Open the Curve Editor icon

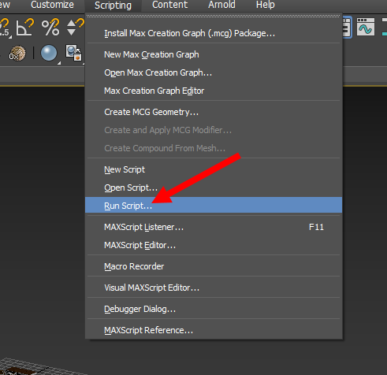(366, 27)
